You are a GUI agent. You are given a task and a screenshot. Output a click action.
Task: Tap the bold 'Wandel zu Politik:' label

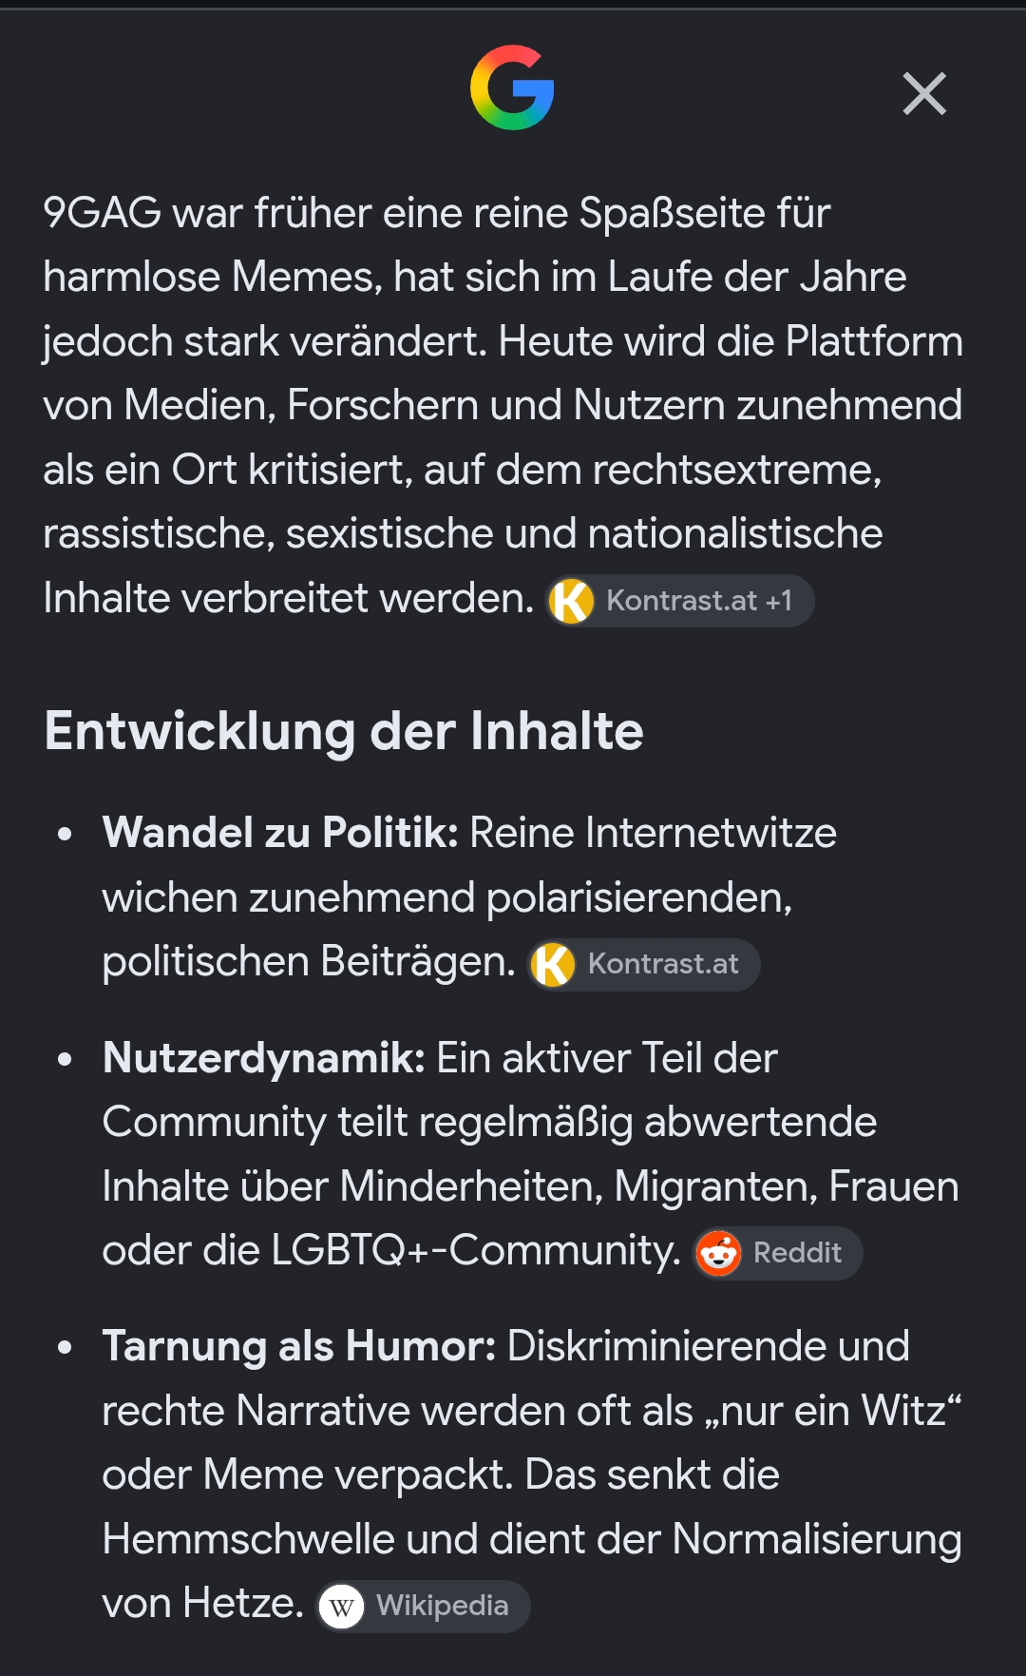point(280,833)
